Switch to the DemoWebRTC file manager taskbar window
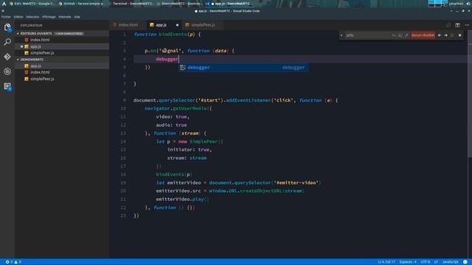Viewport: 472px width, 265px height. coord(179,4)
